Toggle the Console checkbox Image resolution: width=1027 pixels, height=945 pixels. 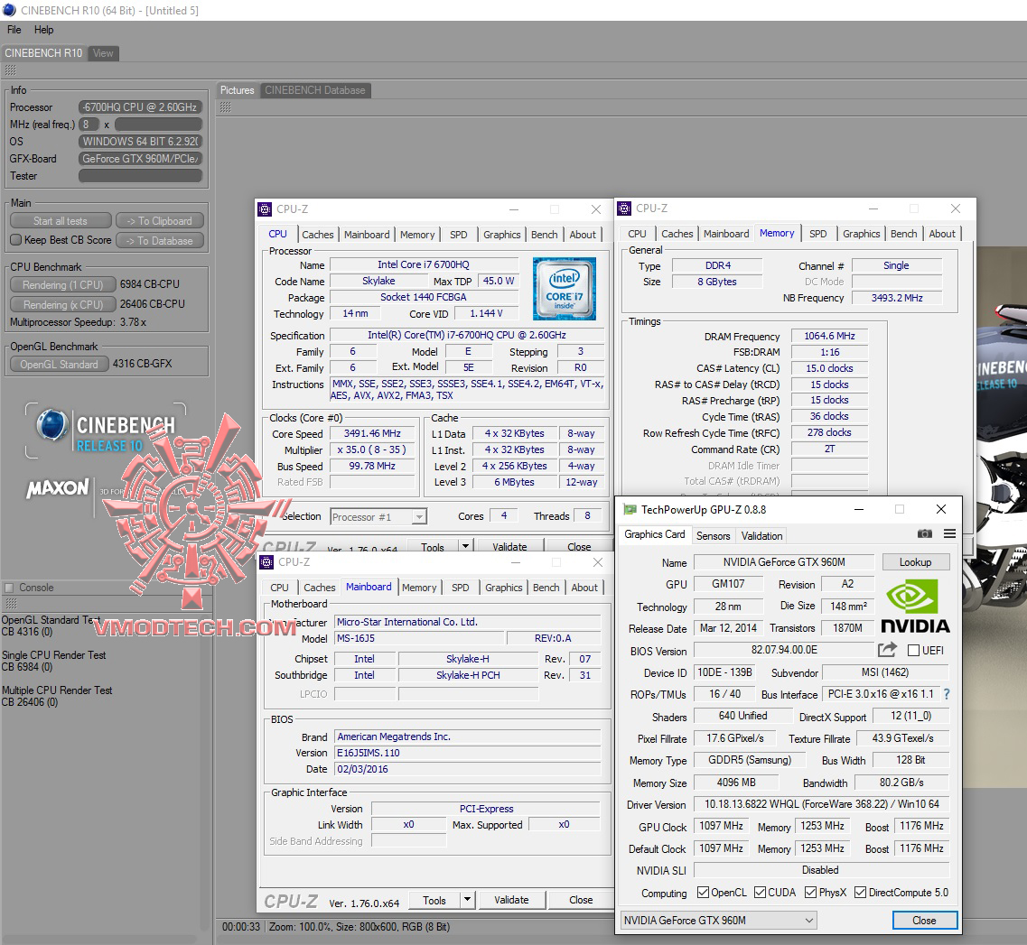9,587
